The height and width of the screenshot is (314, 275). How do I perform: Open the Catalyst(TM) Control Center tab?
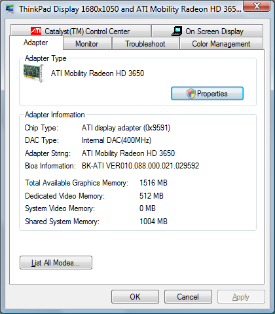tap(81, 31)
